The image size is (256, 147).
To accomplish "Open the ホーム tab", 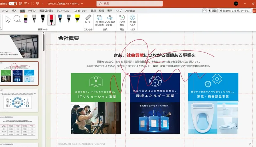I will point(5,11).
